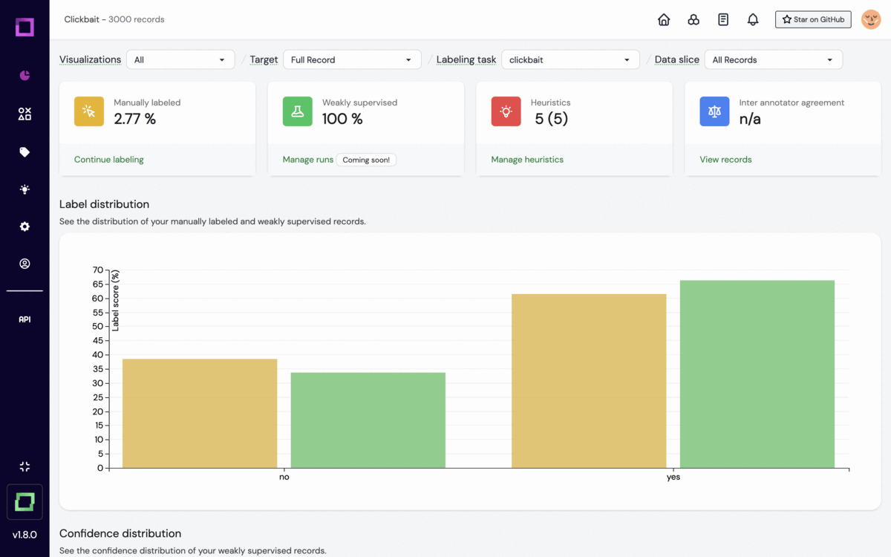Open the Manage heuristics link
This screenshot has height=557, width=891.
coord(527,160)
